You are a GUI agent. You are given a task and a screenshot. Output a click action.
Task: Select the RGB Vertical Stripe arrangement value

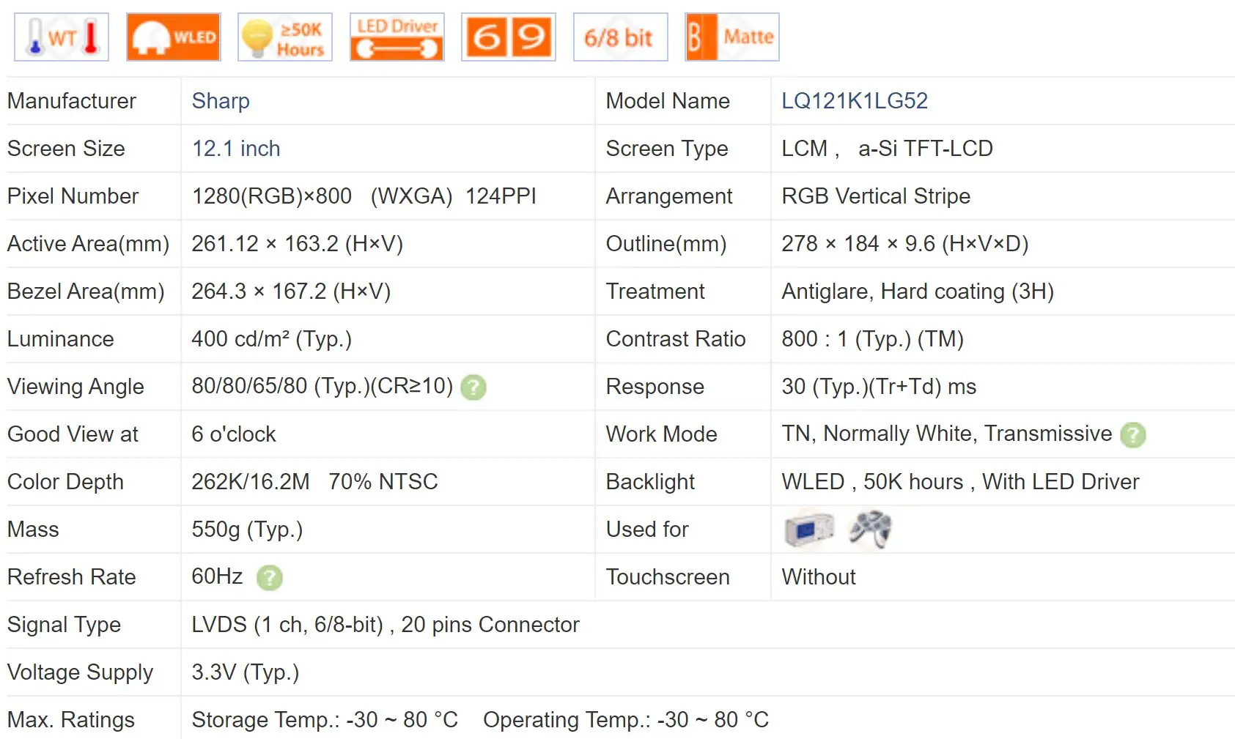(x=876, y=196)
